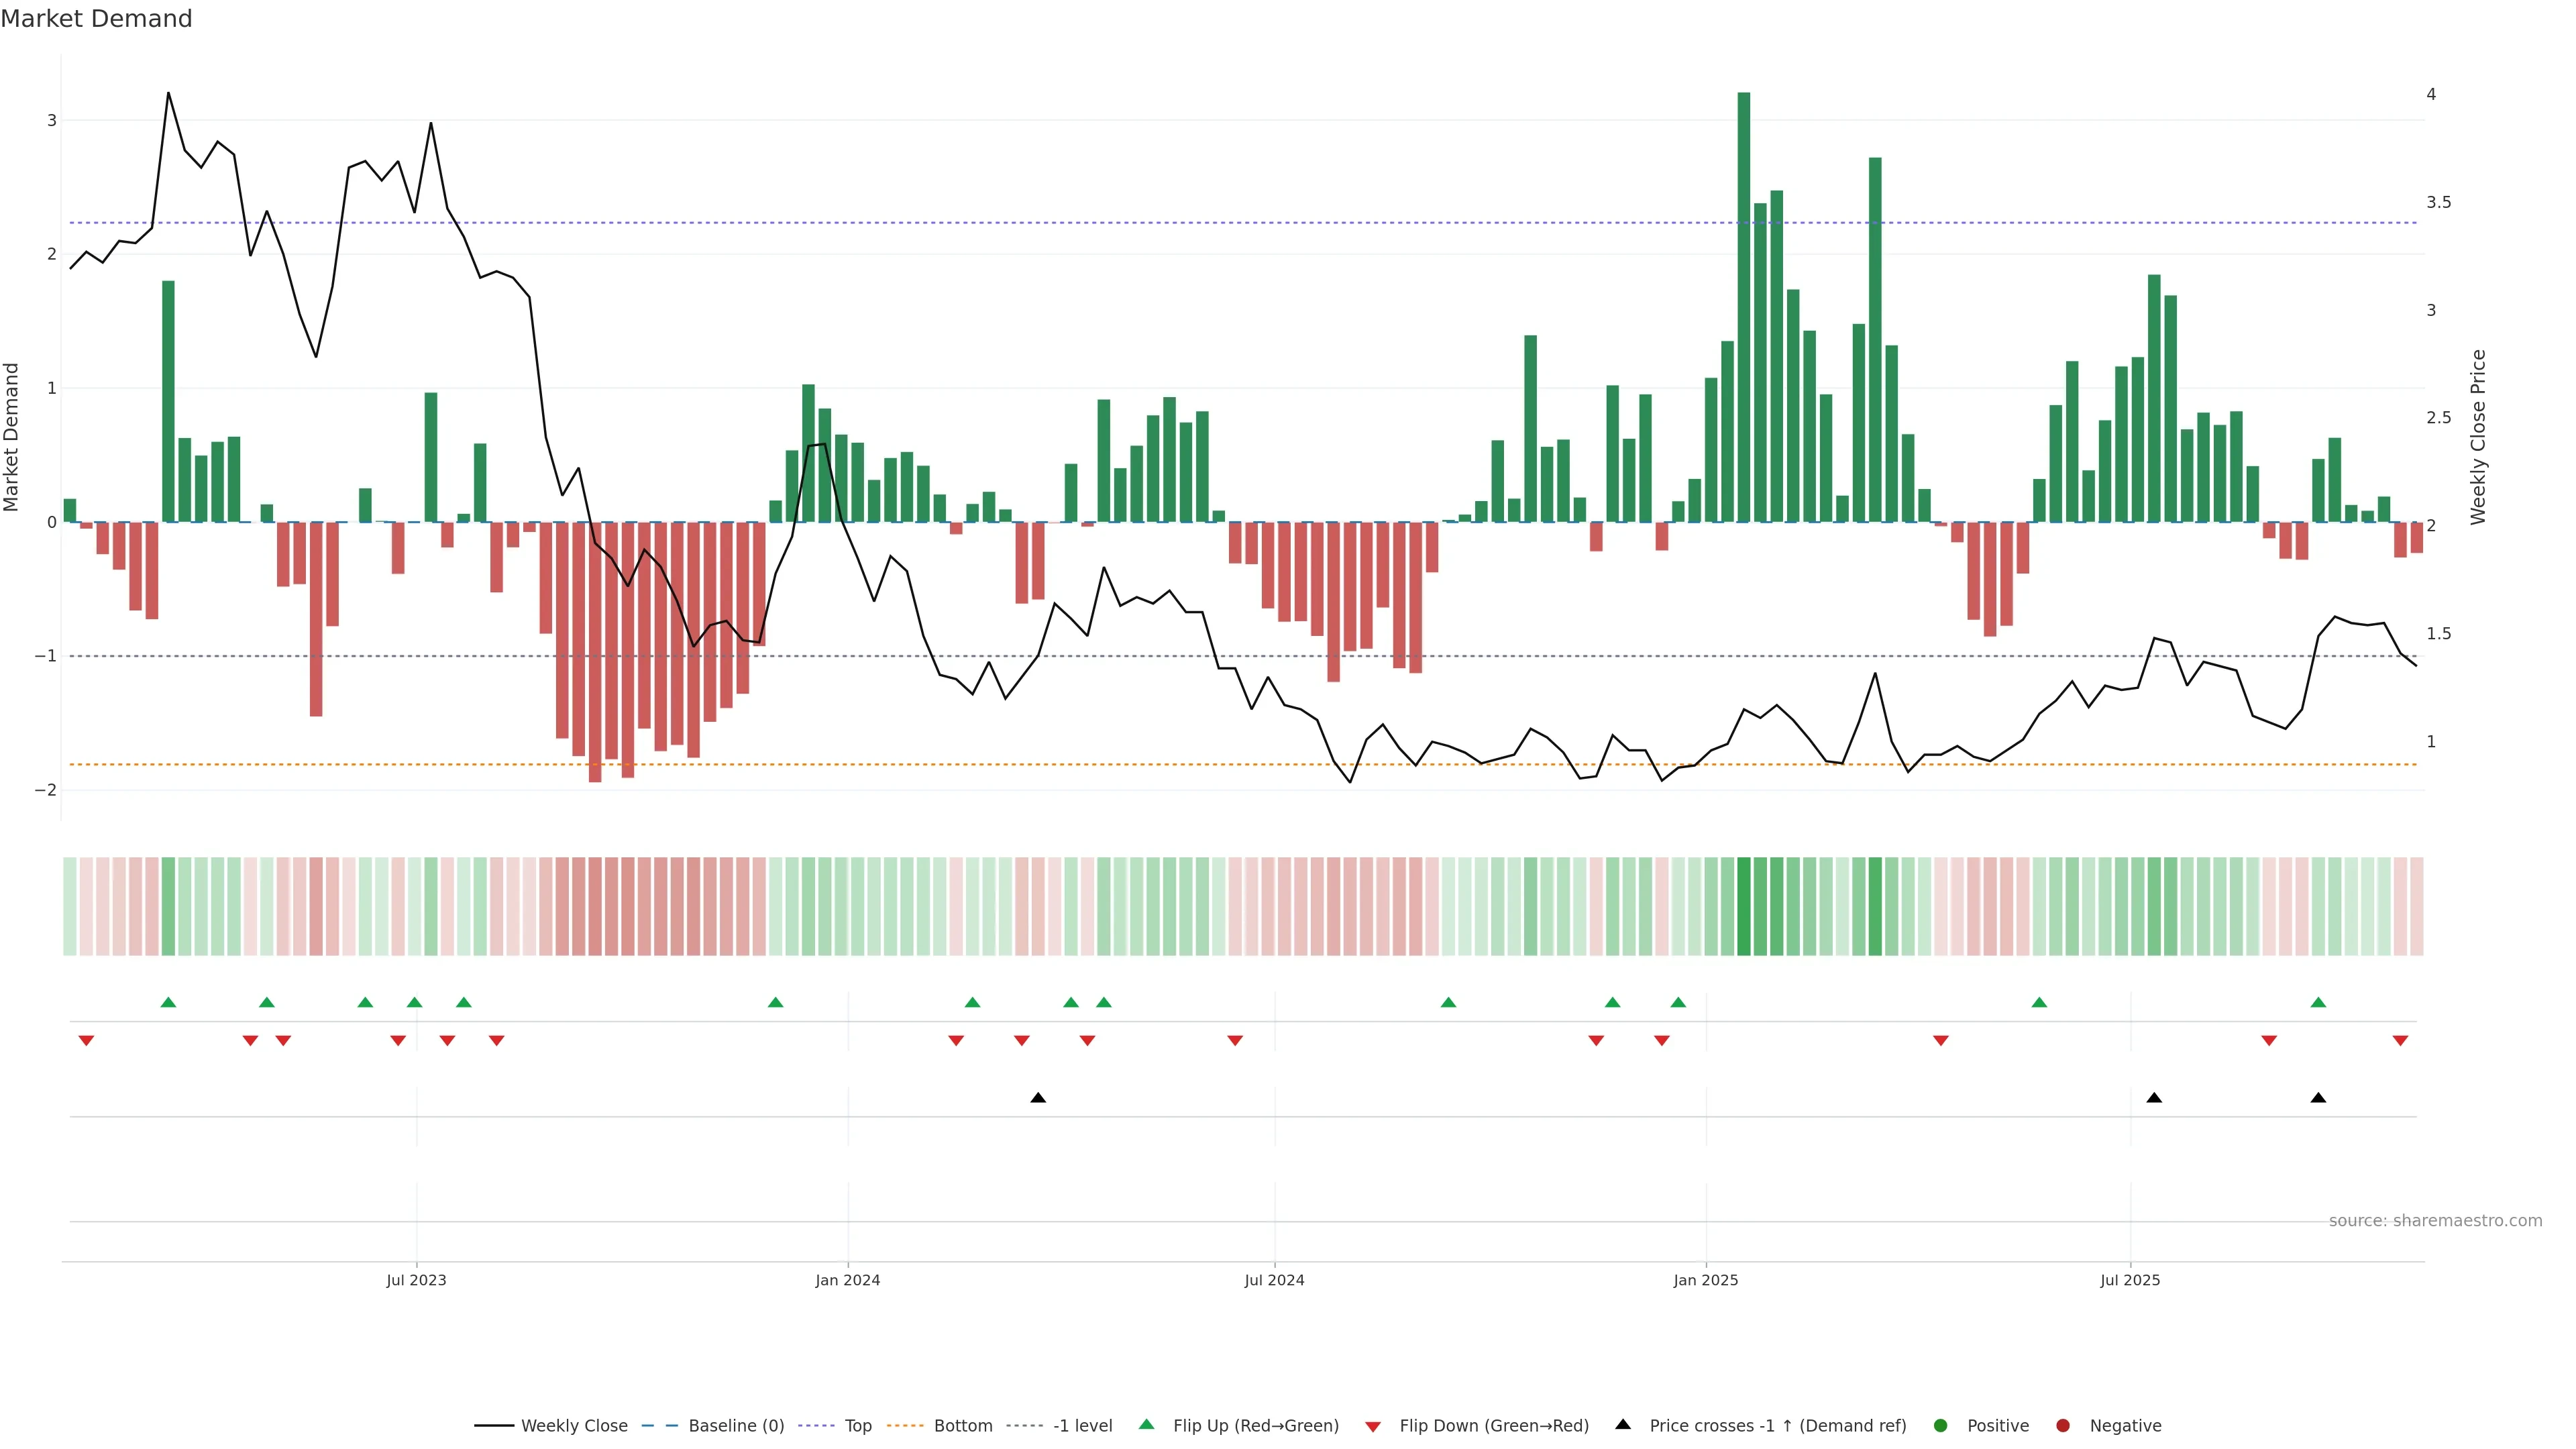Click the green Positive legend dot

pyautogui.click(x=1941, y=1426)
